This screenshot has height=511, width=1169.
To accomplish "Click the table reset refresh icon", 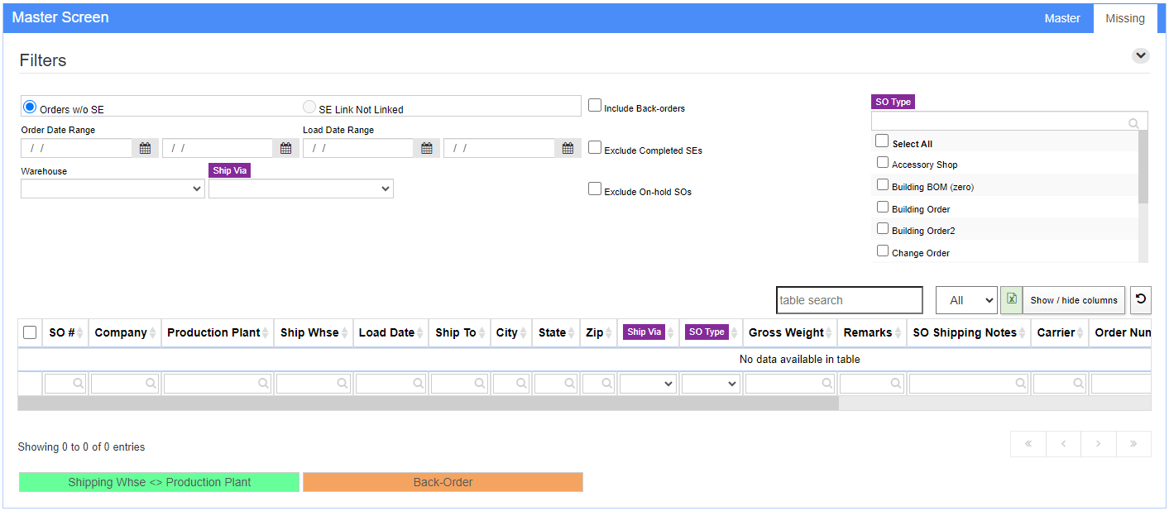I will coord(1140,300).
